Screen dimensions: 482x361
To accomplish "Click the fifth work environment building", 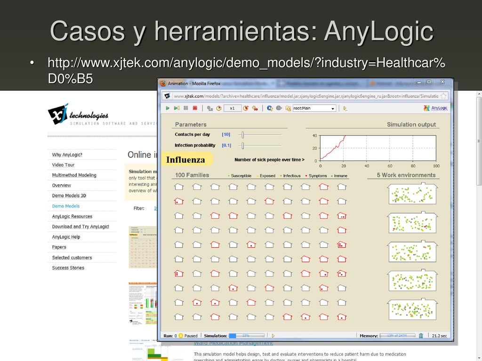I will tap(412, 309).
